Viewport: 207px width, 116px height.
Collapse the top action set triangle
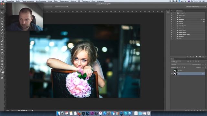tap(176, 13)
